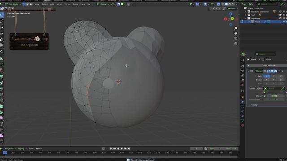Click the pan hand navigation icon
Viewport: 287px width, 161px height.
click(x=235, y=34)
